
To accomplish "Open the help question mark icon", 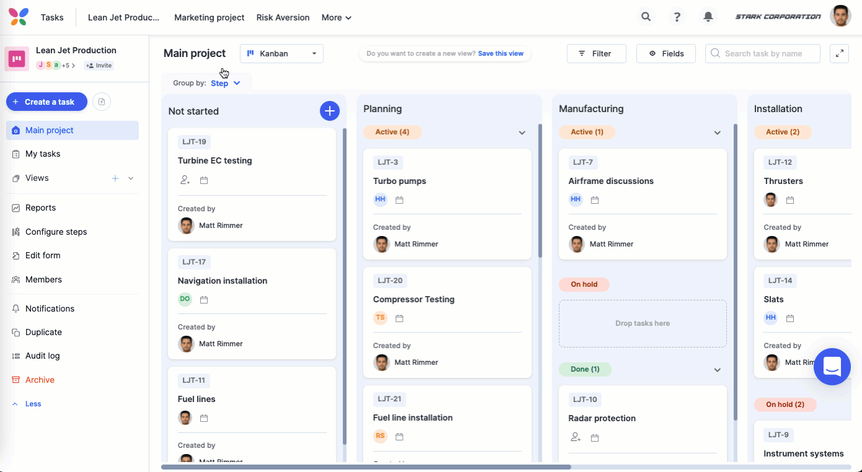I will [x=677, y=17].
